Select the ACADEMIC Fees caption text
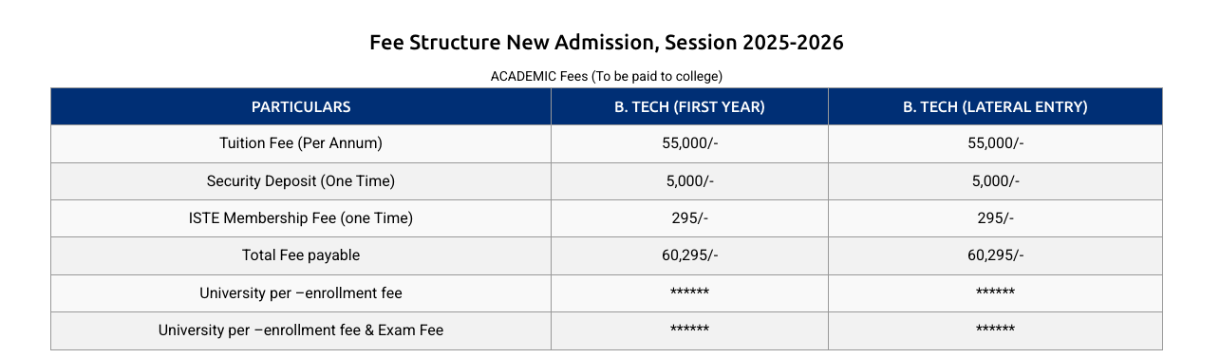 607,76
